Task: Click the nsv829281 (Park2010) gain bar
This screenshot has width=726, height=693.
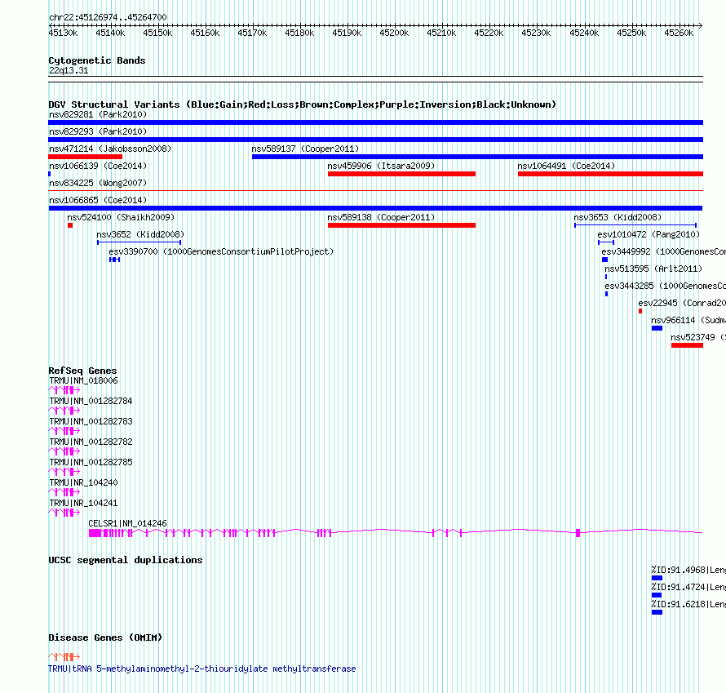Action: pos(375,122)
